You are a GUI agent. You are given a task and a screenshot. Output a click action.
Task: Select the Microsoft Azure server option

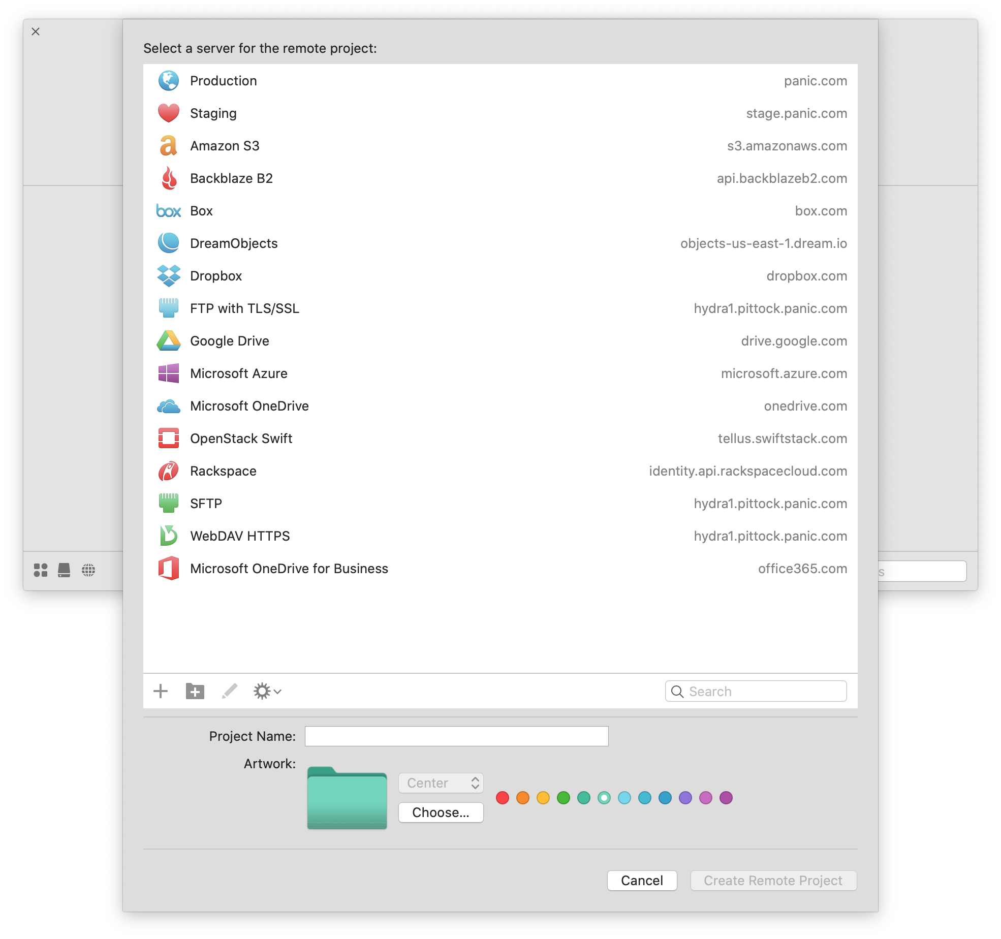tap(500, 372)
